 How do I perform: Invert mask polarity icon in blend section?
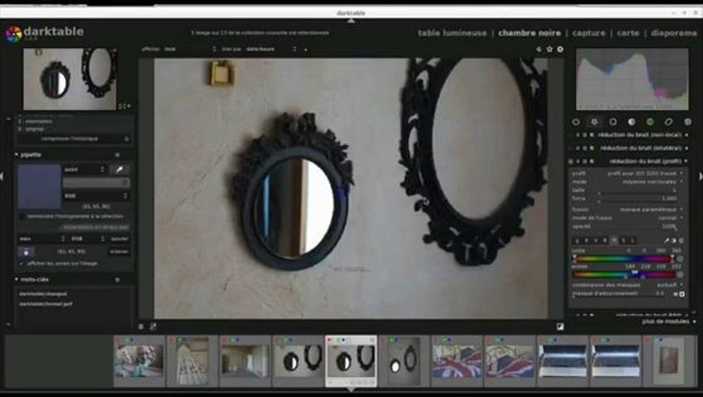674,241
